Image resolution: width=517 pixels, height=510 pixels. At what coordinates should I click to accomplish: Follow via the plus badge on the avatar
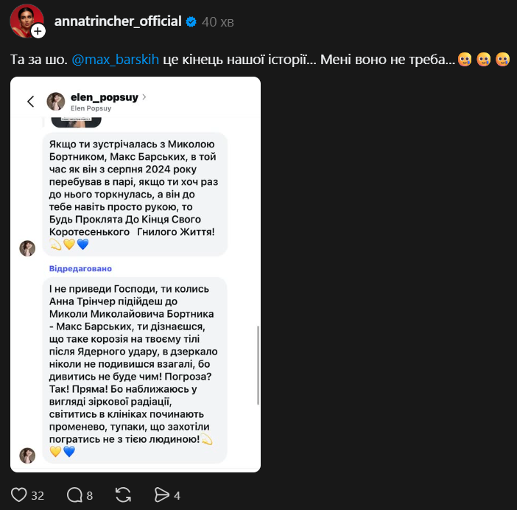click(38, 31)
